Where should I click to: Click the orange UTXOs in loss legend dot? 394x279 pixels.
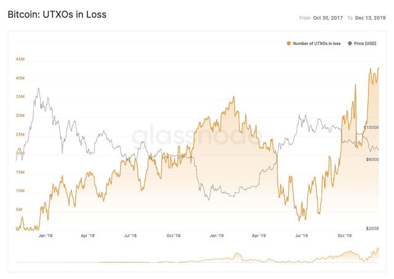click(288, 43)
